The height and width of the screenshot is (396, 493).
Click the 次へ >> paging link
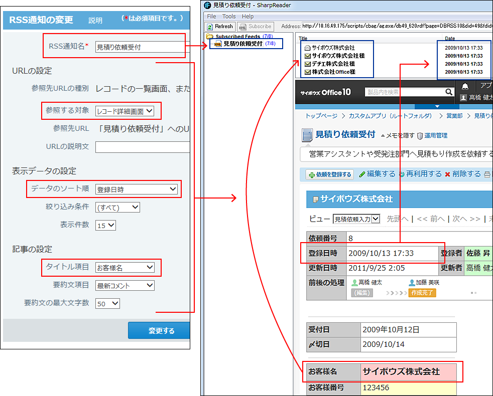click(x=466, y=219)
